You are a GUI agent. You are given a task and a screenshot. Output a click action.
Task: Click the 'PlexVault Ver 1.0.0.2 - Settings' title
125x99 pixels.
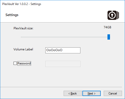click(22, 4)
